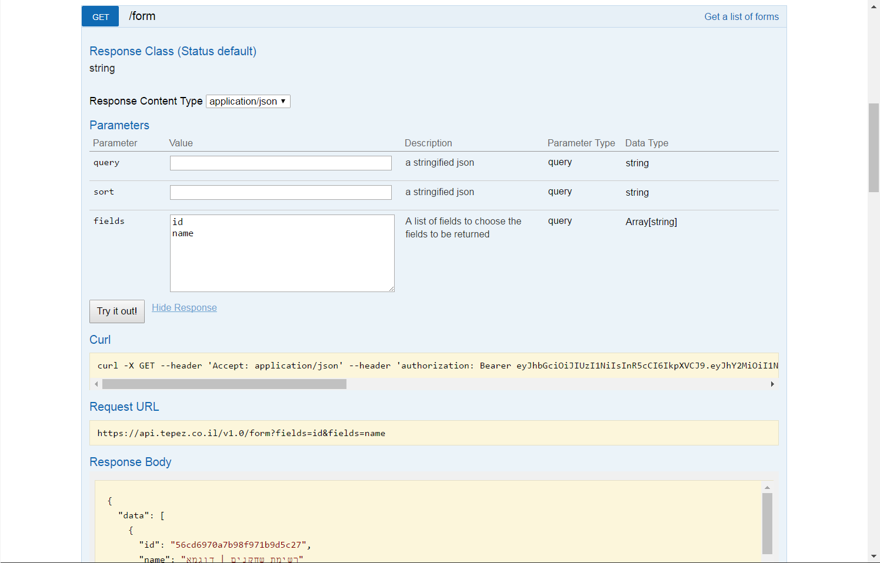Click the Request URL text box

434,433
